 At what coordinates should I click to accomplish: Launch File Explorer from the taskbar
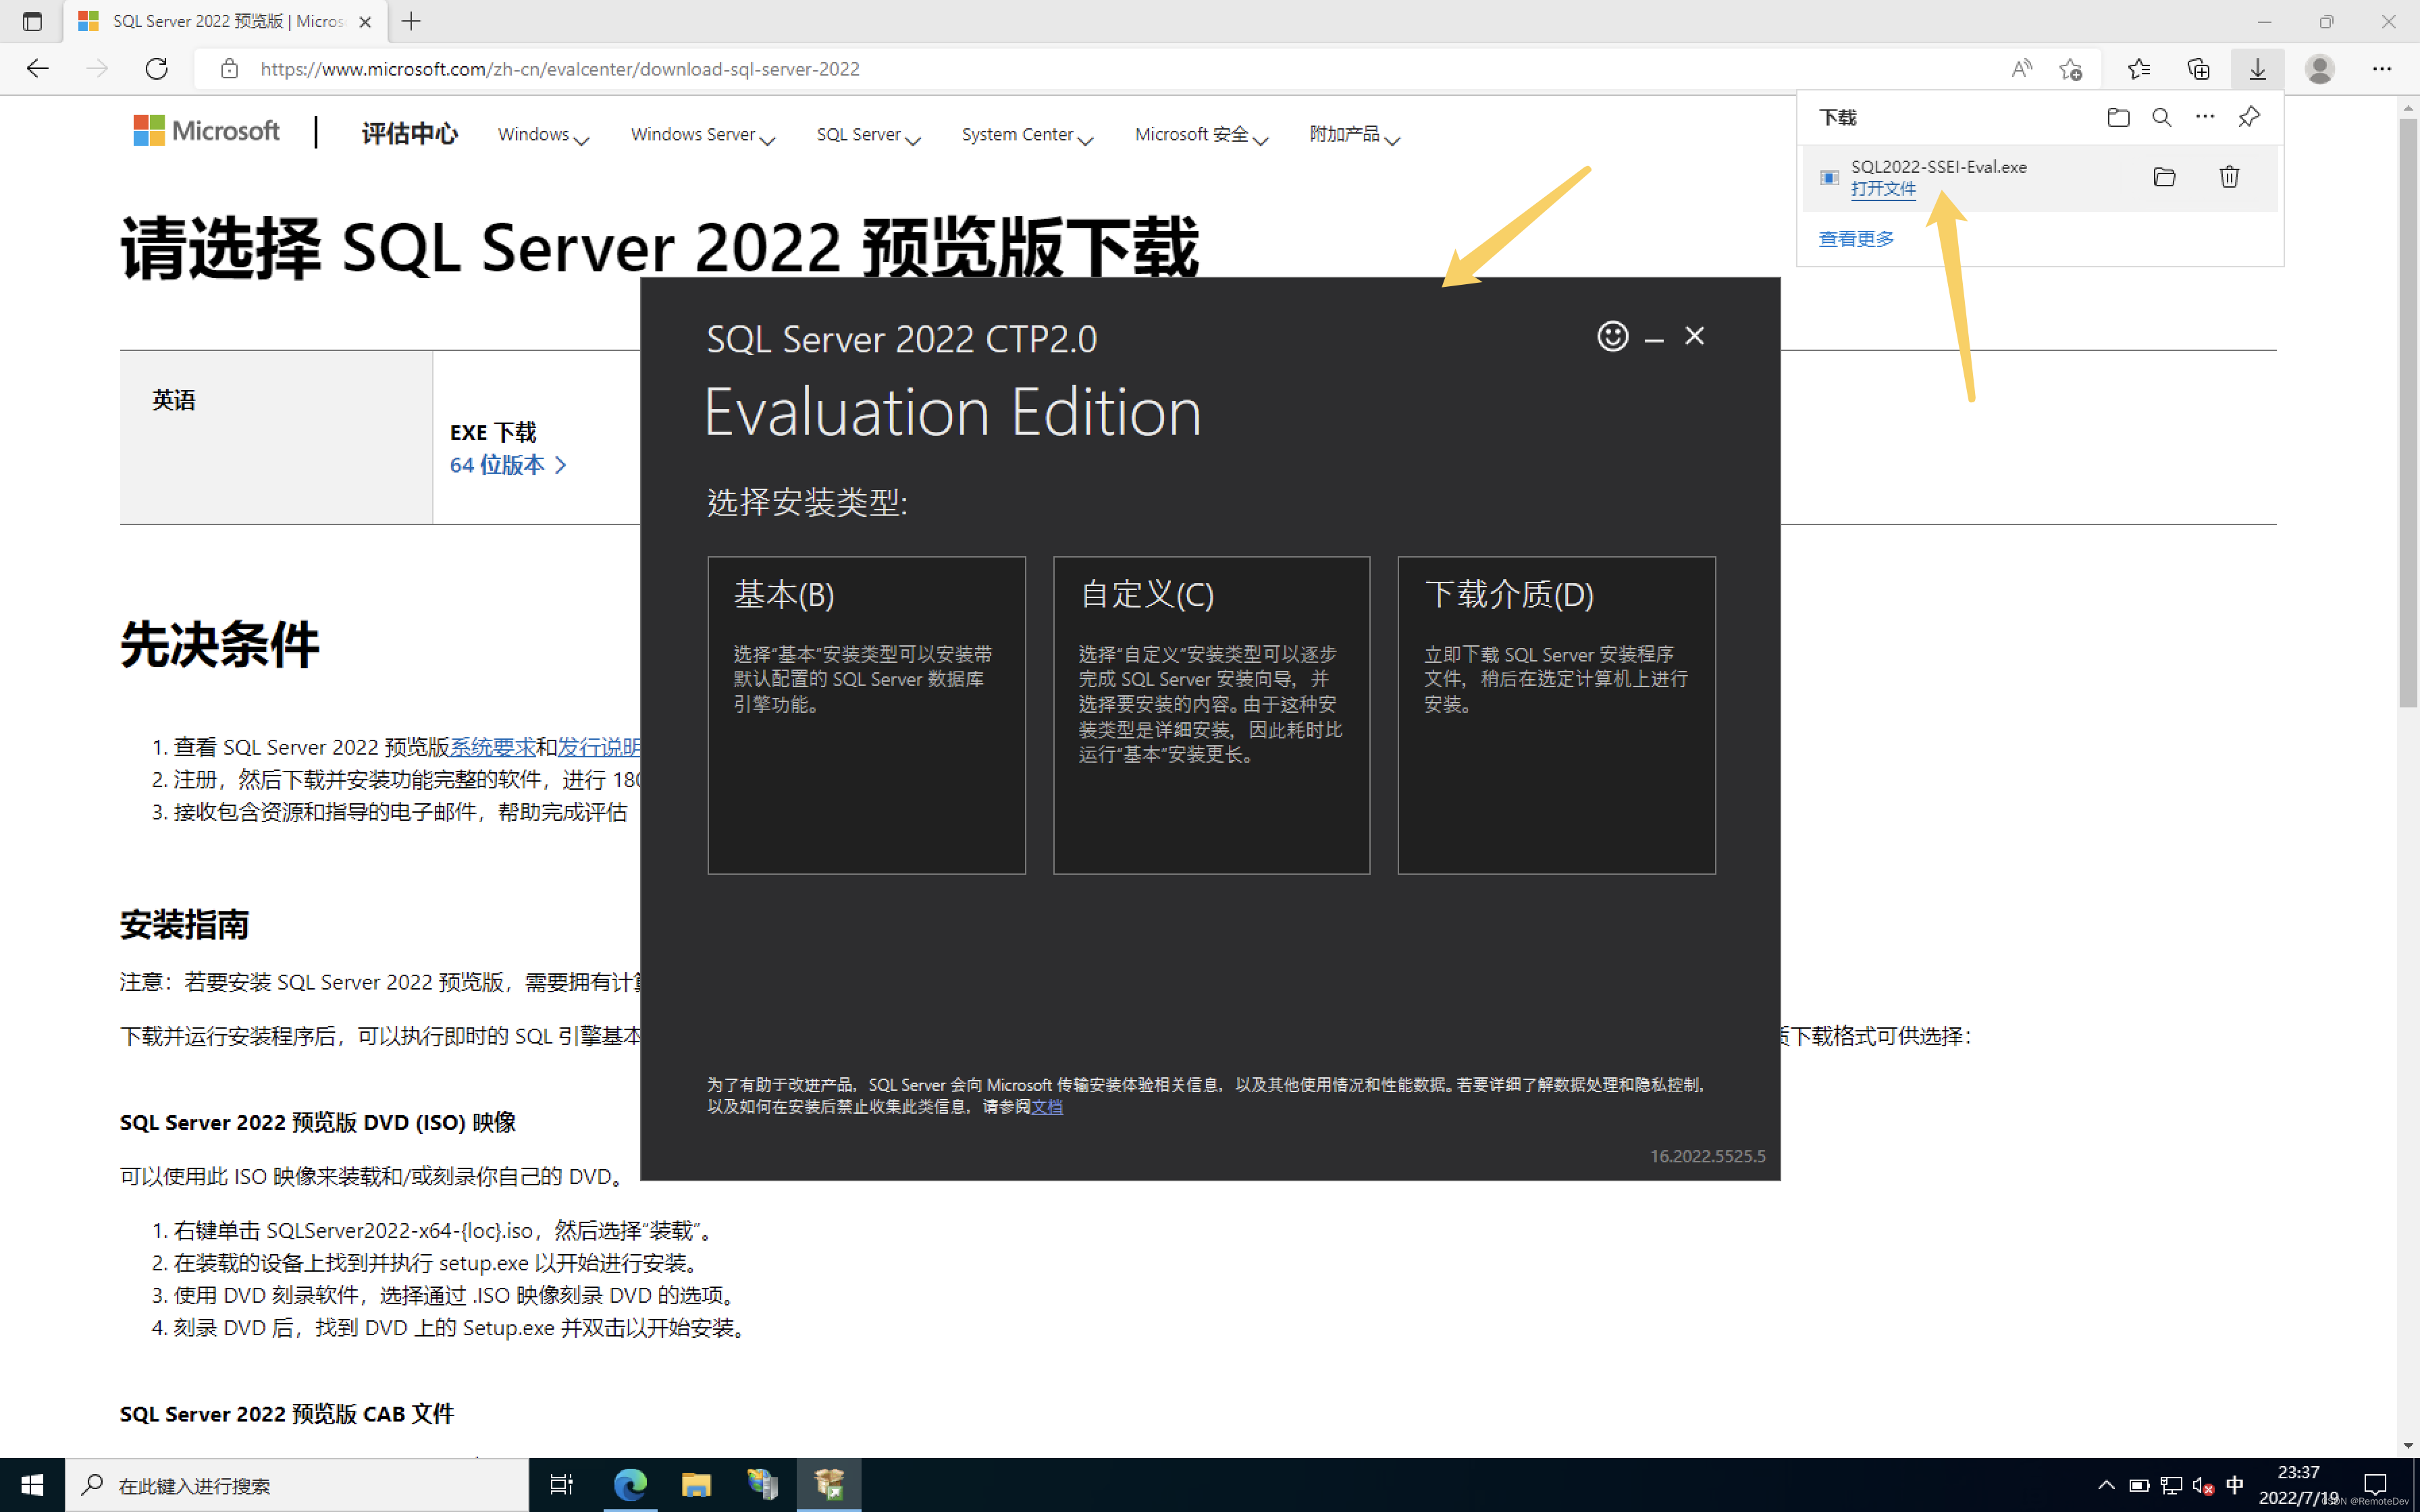pyautogui.click(x=697, y=1486)
